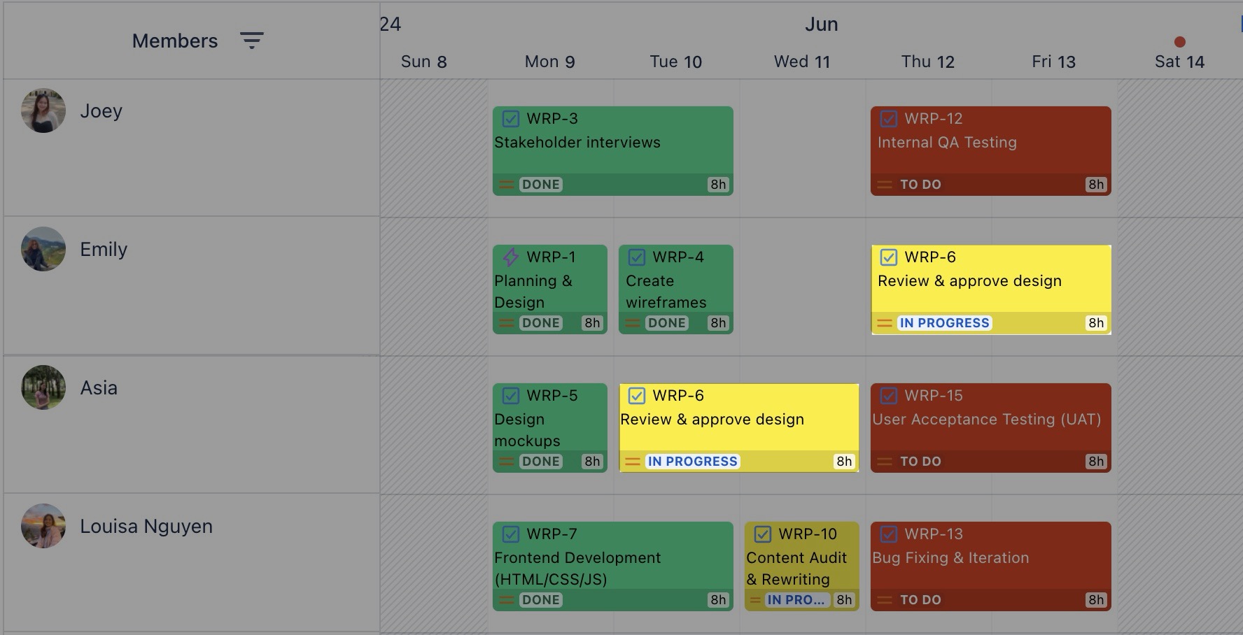This screenshot has width=1243, height=635.
Task: Click the task type icon on Emily's WRP-6 card
Action: (x=889, y=257)
